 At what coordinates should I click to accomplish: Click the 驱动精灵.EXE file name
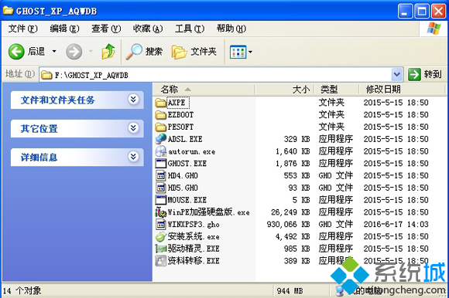[194, 249]
